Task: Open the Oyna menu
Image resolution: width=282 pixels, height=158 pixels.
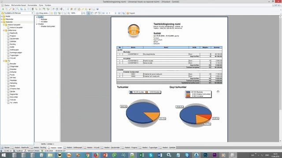Action: (41, 5)
